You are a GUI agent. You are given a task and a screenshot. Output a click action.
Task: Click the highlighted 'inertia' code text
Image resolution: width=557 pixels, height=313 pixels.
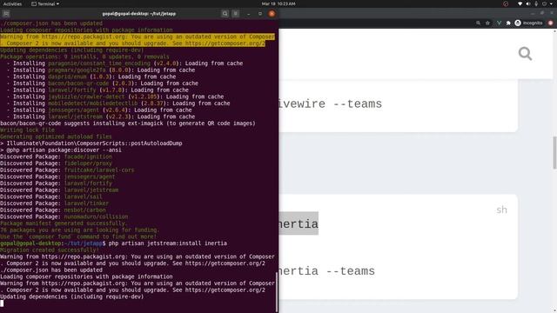[x=299, y=223]
